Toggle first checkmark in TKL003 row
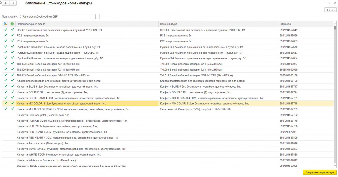Screen dimensions: 338x177 5,64
